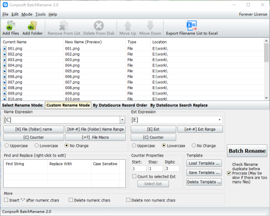Switch to By DataSource Record Order tab
The image size is (270, 216).
[x=120, y=105]
